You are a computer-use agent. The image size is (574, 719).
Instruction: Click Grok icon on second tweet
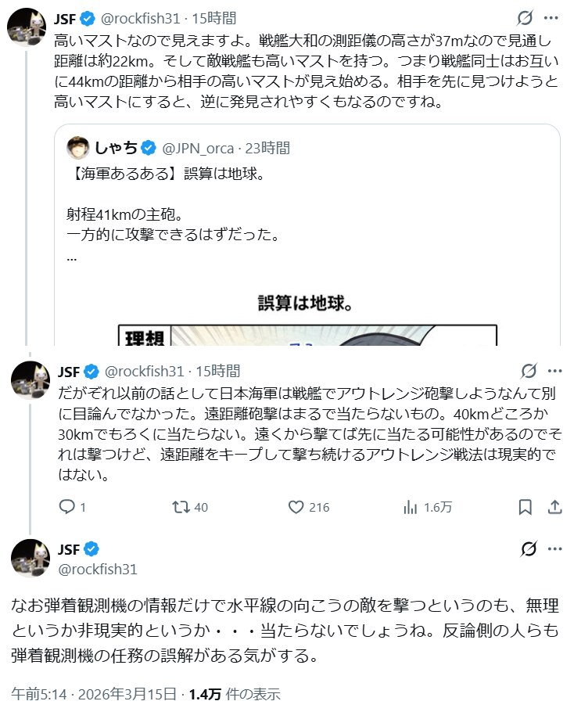528,371
